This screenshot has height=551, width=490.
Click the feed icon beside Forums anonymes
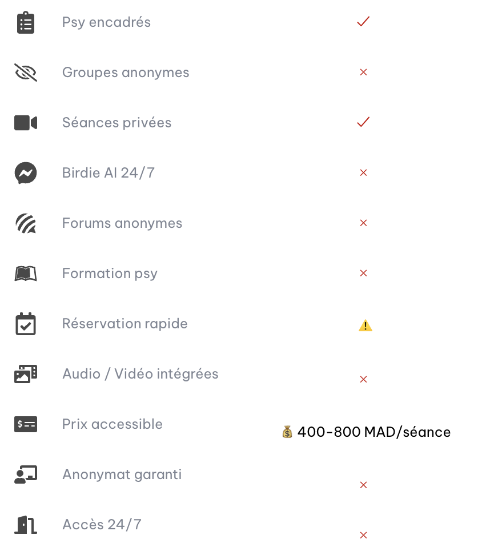tap(26, 223)
